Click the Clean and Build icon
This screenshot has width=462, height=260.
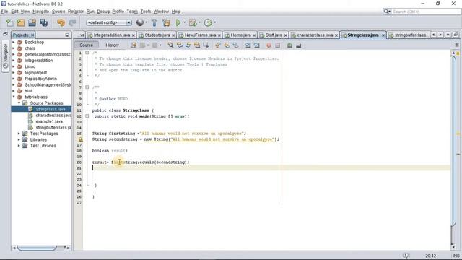(x=166, y=22)
